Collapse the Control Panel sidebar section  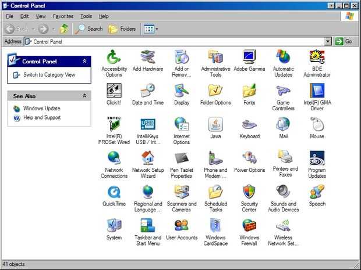click(x=84, y=61)
